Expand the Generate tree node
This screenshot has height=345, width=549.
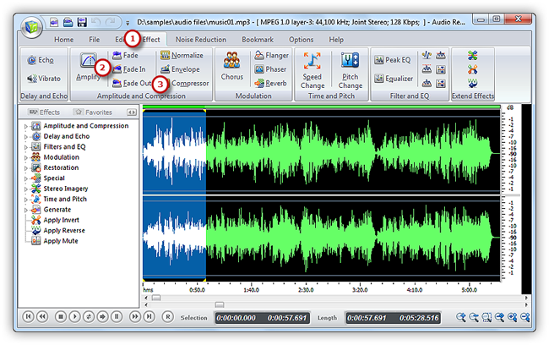(25, 210)
